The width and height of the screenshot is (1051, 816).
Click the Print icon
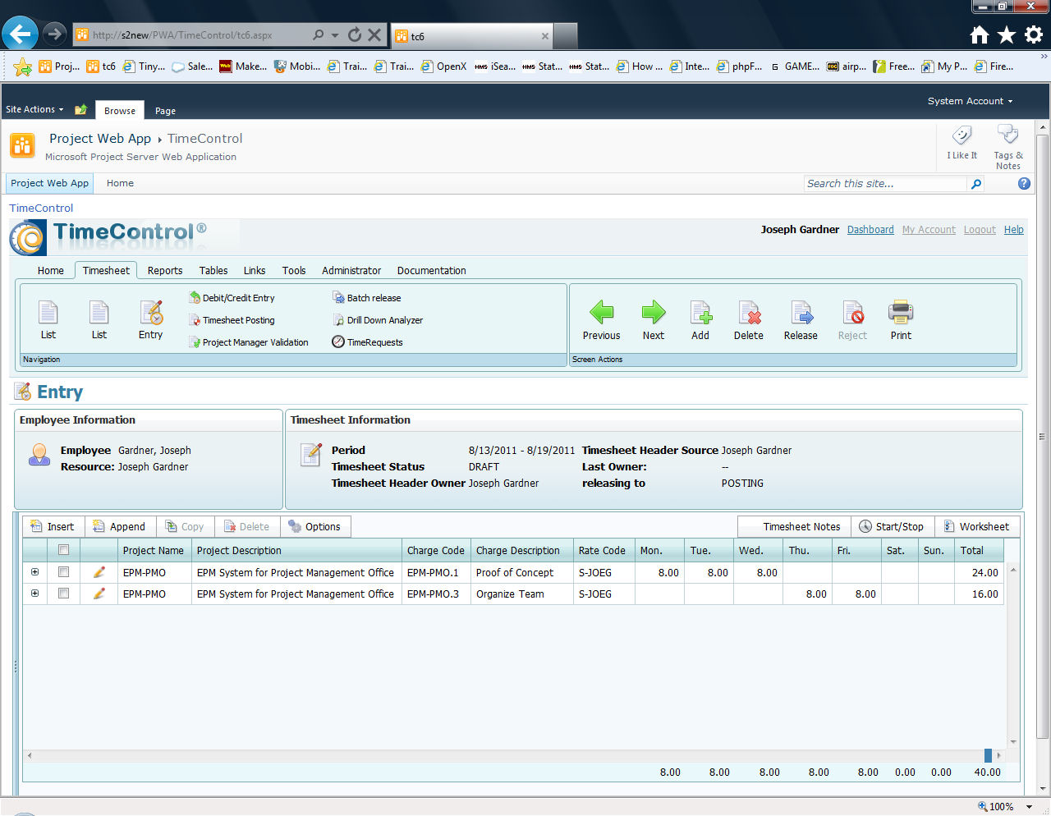[x=901, y=313]
